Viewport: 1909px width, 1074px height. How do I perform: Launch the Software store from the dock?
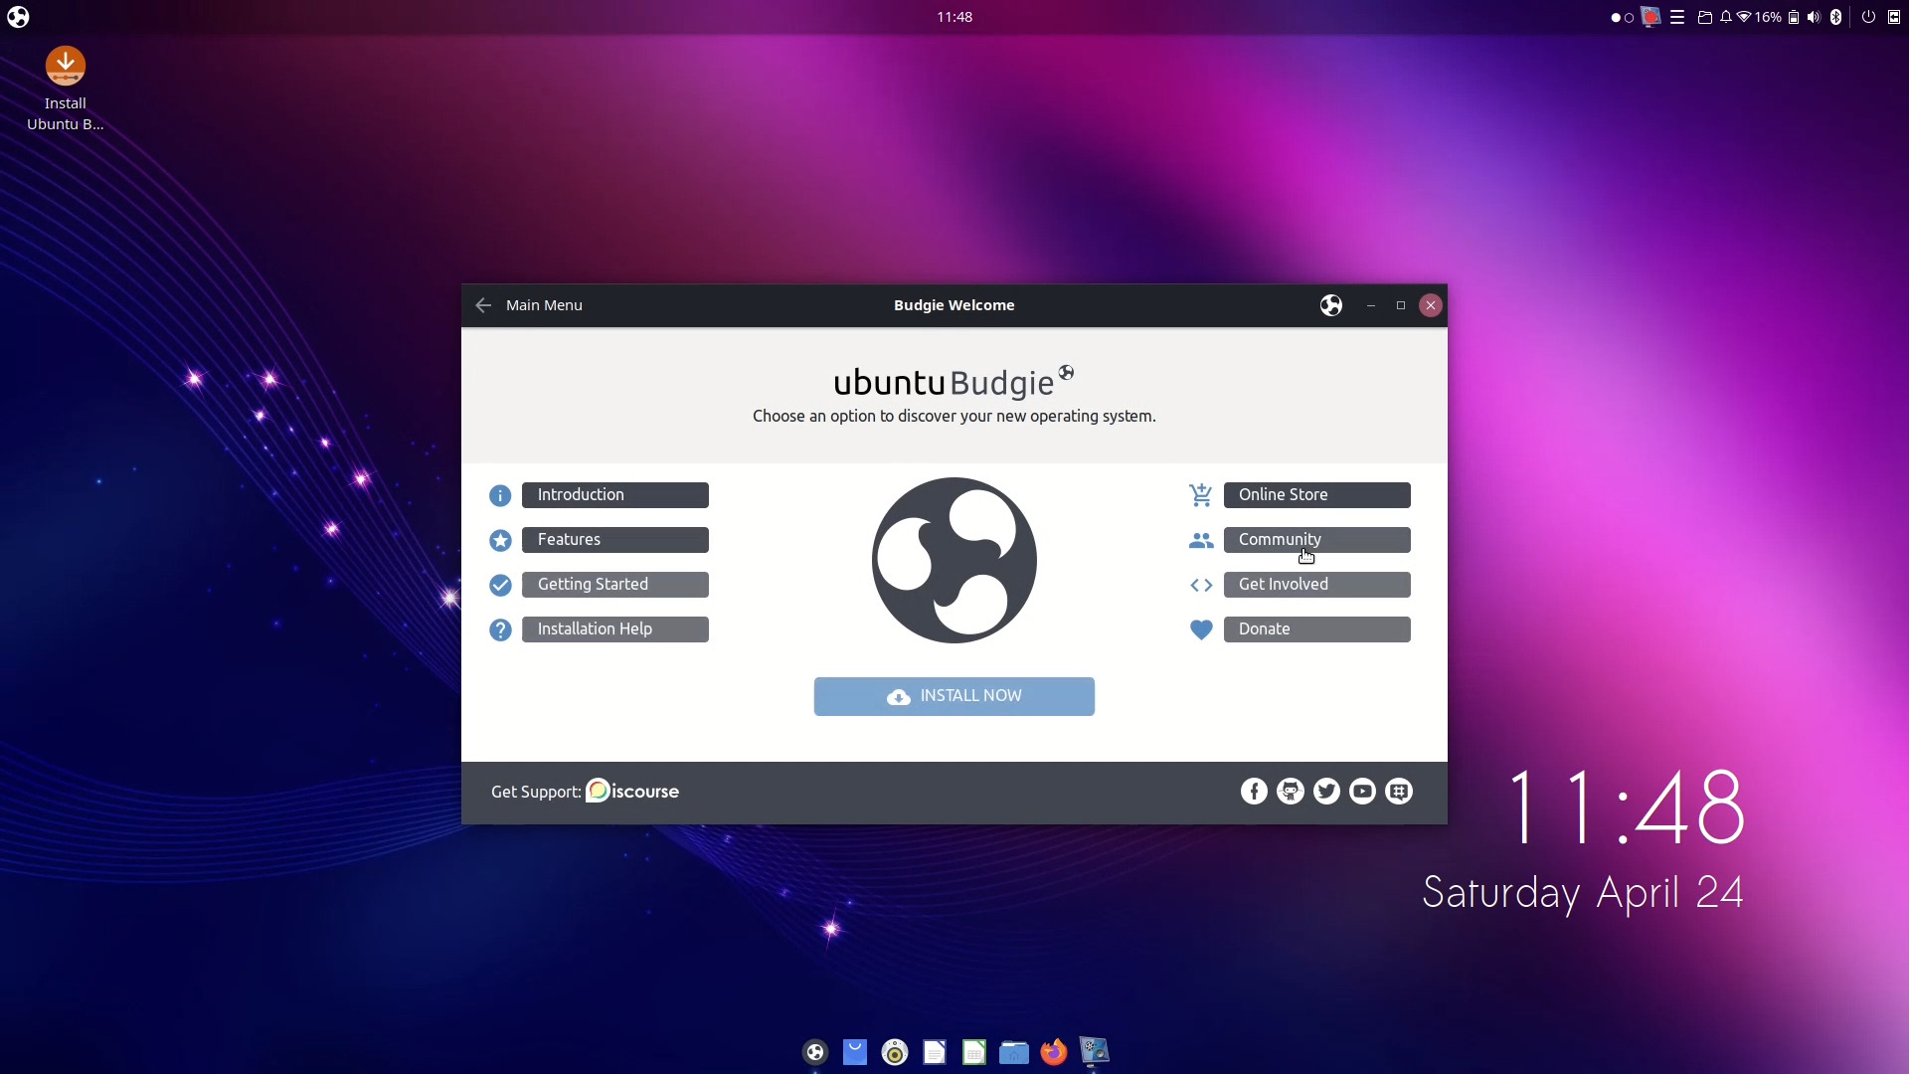(x=855, y=1052)
